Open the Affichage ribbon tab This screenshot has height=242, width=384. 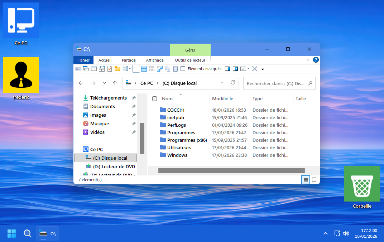pos(155,60)
